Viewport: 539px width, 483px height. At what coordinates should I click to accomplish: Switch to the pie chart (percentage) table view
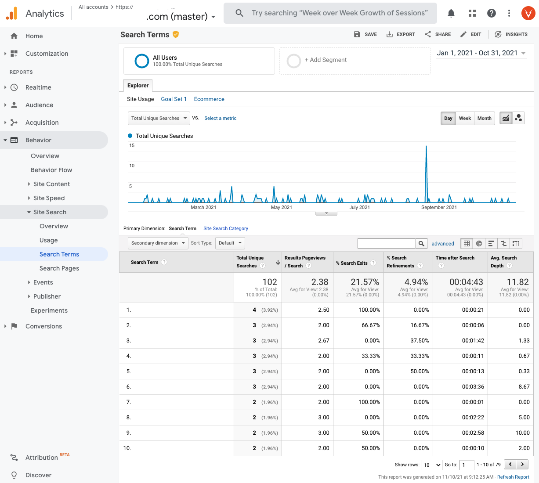(x=479, y=243)
